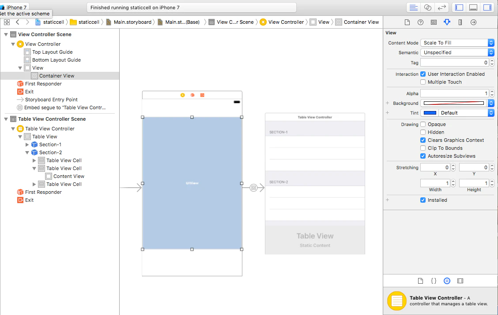This screenshot has width=498, height=315.
Task: Toggle the Utilities pane visibility
Action: click(x=487, y=7)
